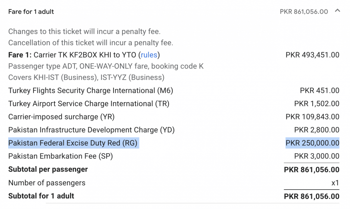Select the Pakistan Embarkation Fee (SP) label
350x209 pixels.
tap(60, 156)
